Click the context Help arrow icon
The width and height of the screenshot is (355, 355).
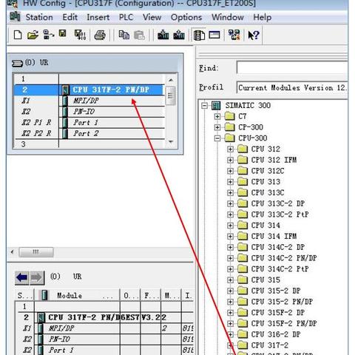[x=254, y=35]
